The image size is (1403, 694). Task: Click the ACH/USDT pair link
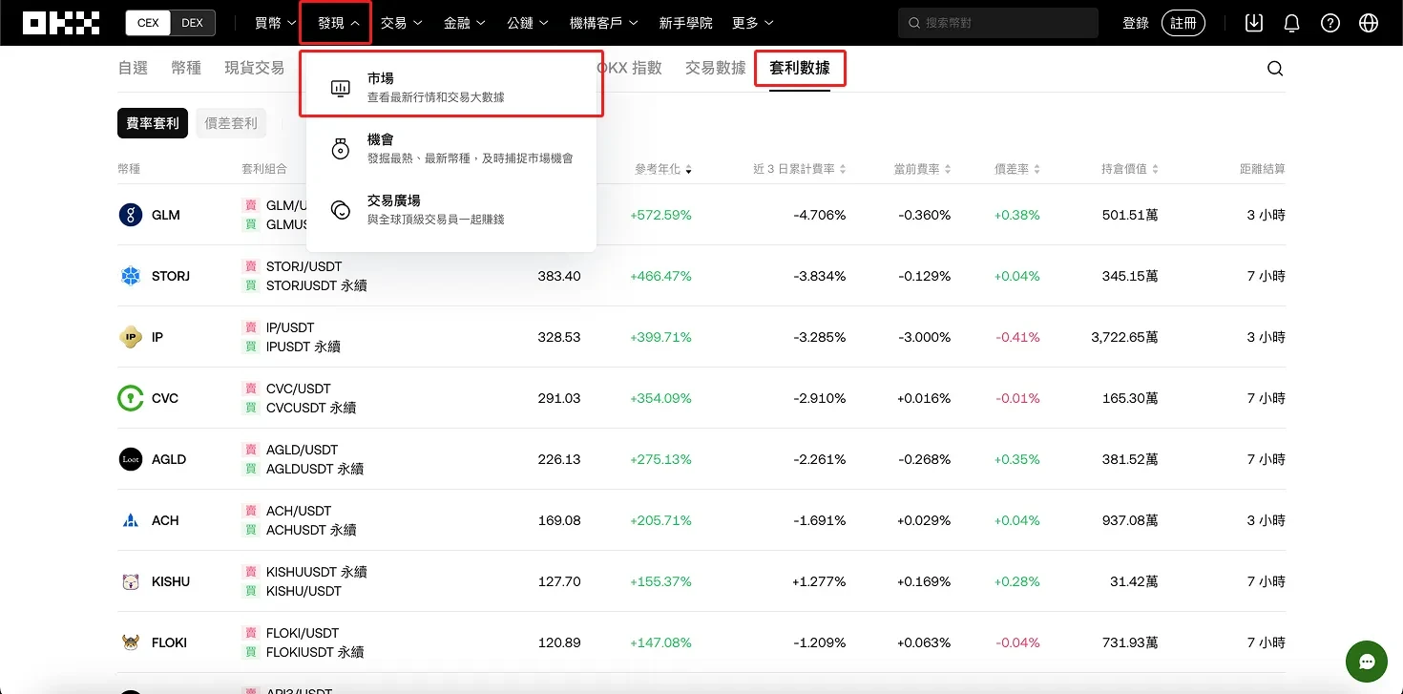[x=298, y=511]
